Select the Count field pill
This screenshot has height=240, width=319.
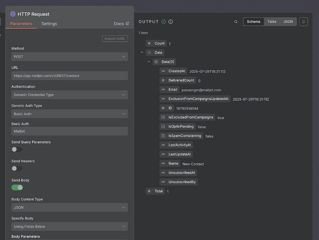pyautogui.click(x=156, y=43)
